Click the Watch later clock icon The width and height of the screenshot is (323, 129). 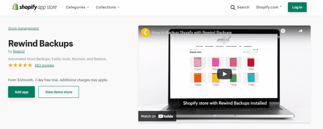(283, 31)
